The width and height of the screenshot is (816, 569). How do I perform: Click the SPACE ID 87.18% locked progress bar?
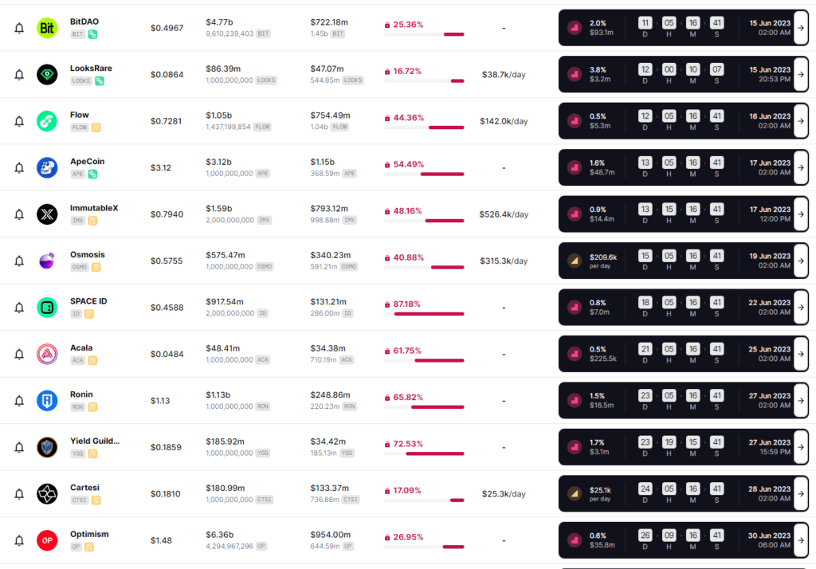[429, 314]
